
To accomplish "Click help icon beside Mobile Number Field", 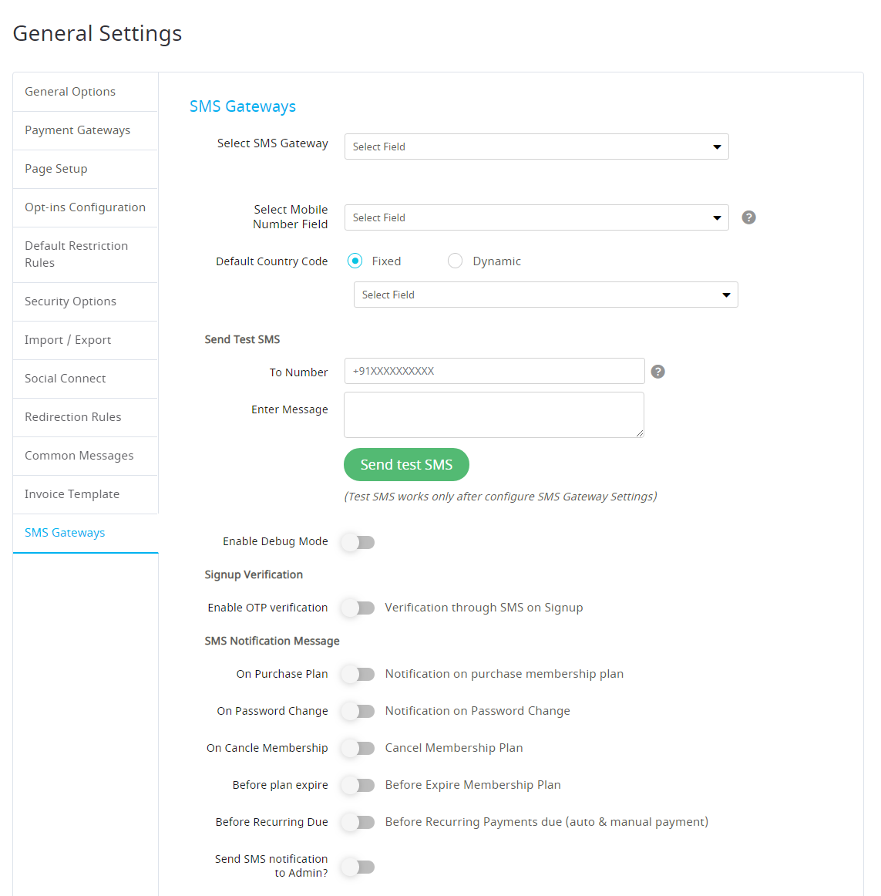I will click(748, 217).
